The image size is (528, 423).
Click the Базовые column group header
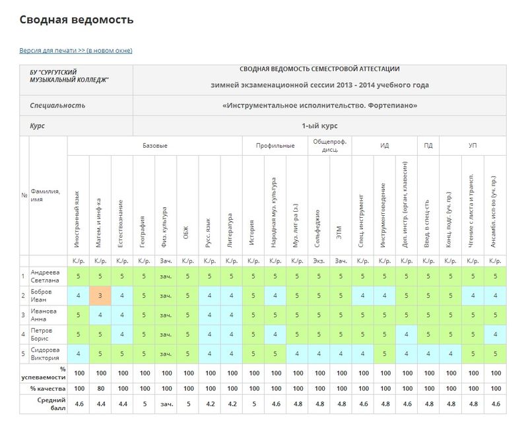(x=155, y=146)
